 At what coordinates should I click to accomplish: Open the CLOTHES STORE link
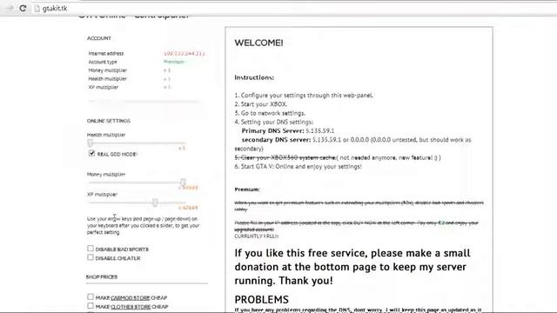[x=131, y=307]
